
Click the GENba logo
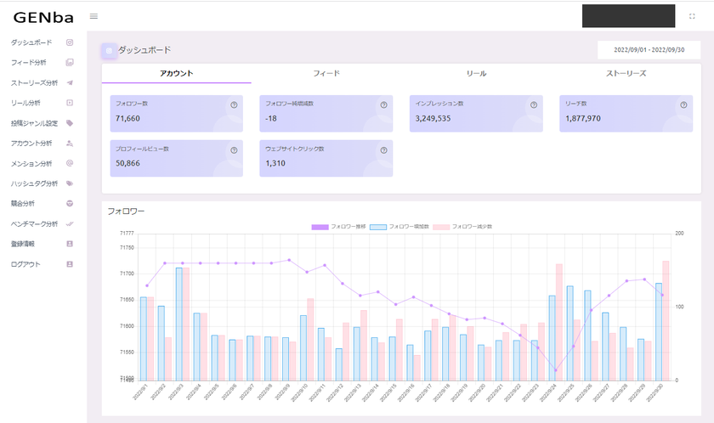pyautogui.click(x=42, y=16)
